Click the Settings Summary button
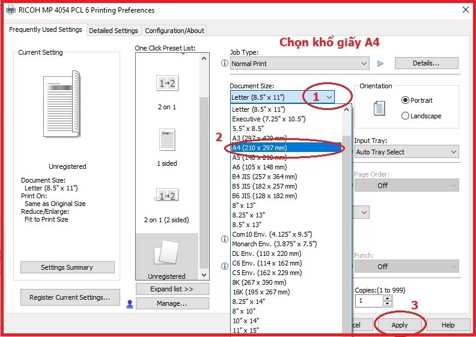 tap(67, 267)
